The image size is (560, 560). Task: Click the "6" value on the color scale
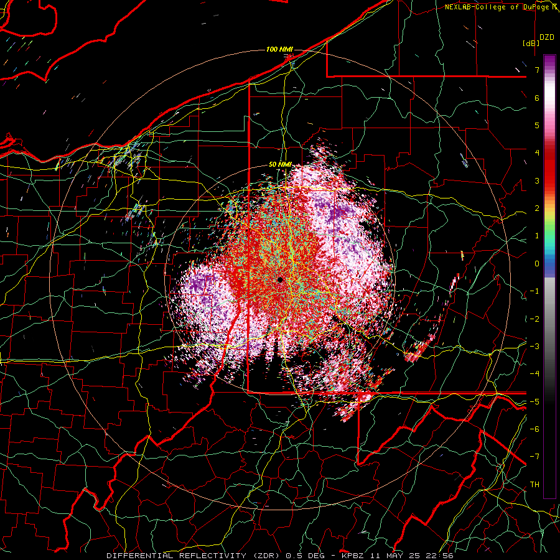pyautogui.click(x=537, y=98)
